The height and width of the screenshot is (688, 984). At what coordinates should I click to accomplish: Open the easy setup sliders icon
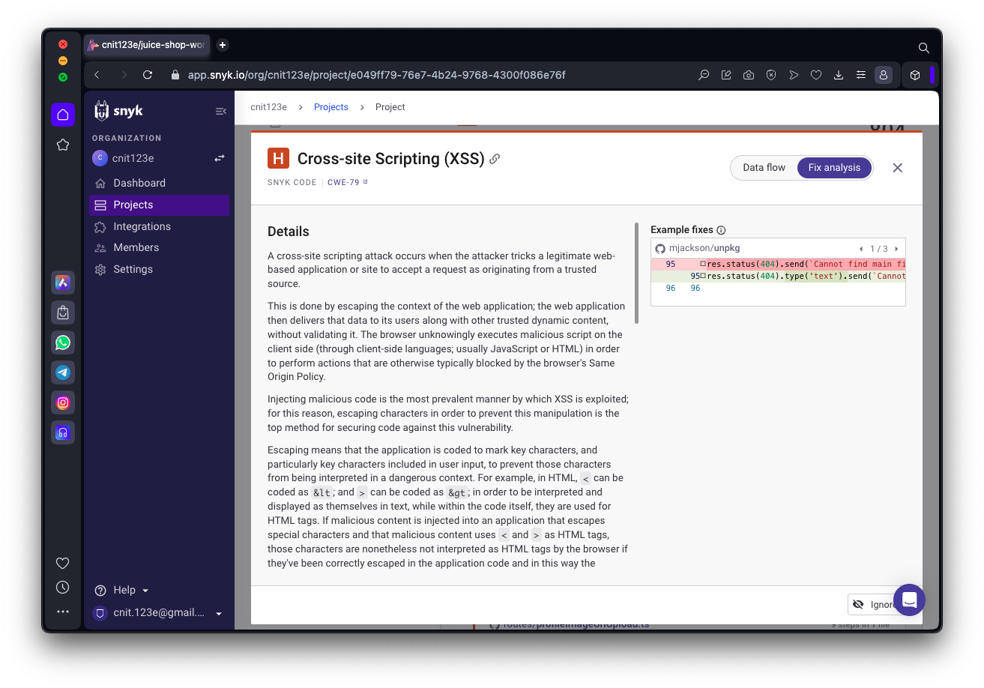click(861, 75)
